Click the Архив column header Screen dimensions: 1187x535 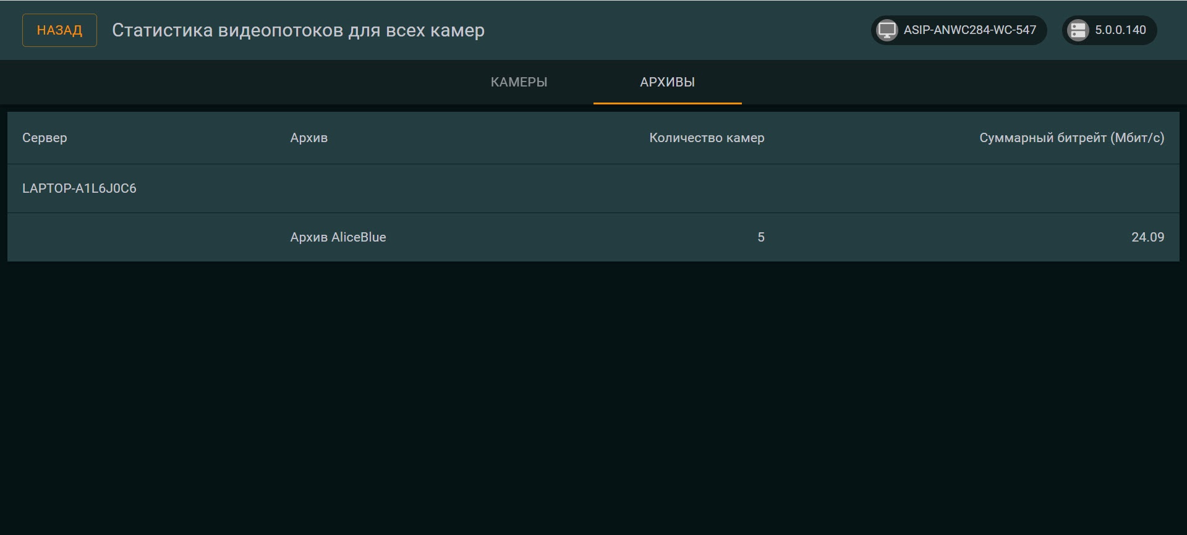point(308,138)
